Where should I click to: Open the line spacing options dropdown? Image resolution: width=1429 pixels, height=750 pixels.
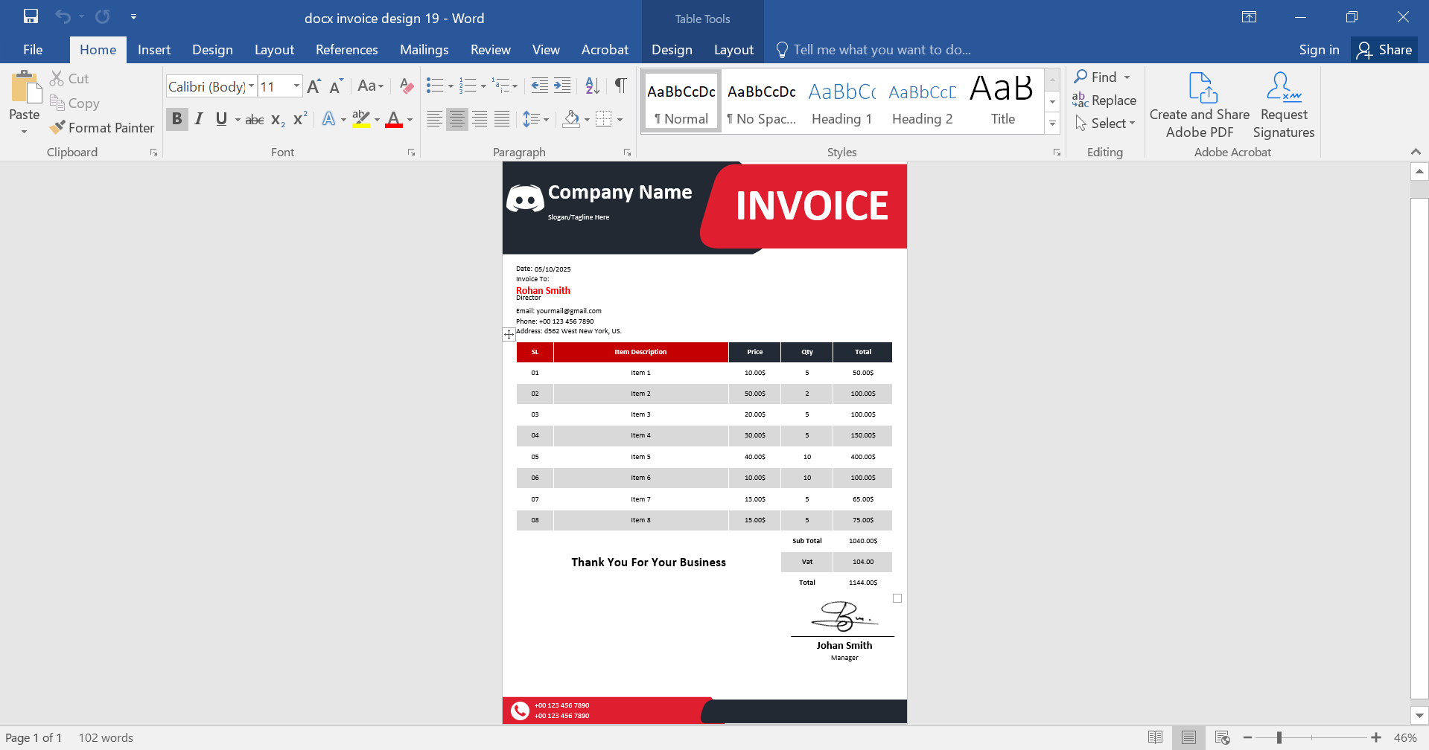coord(536,118)
